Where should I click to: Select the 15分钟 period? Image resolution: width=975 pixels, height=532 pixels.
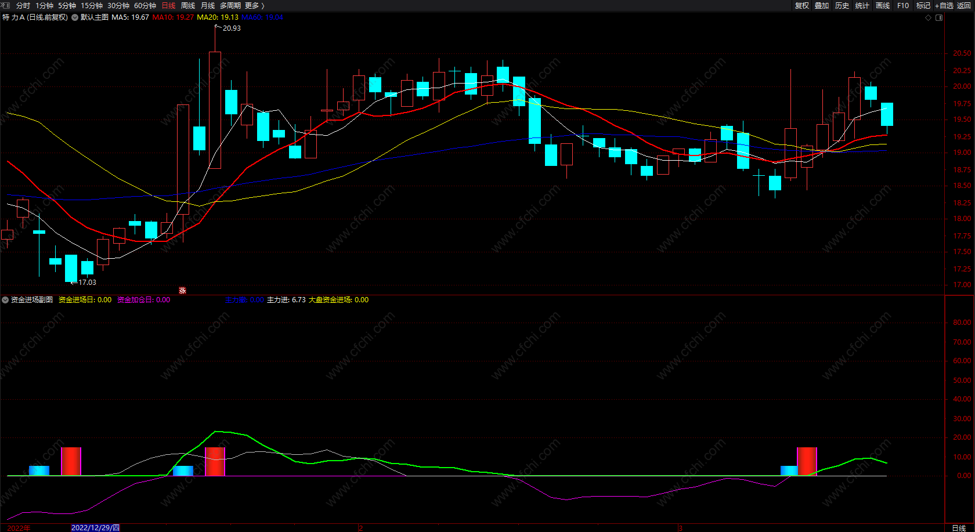(92, 6)
